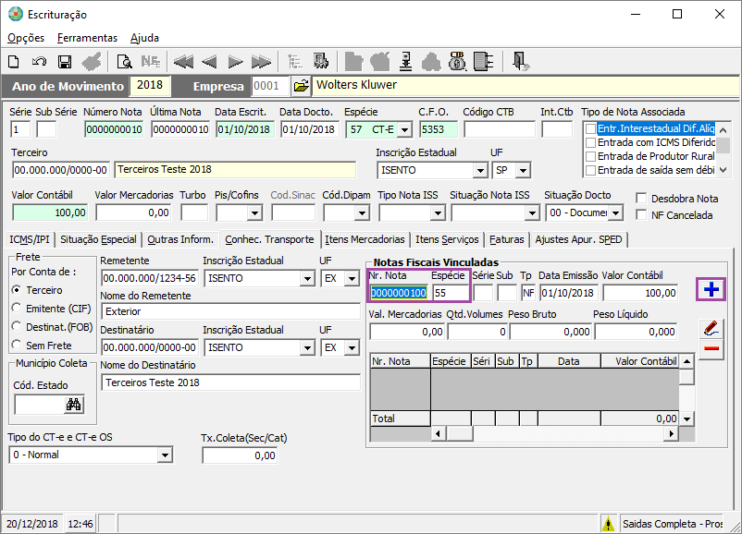Open the Ferramentas menu
The height and width of the screenshot is (534, 742).
87,38
